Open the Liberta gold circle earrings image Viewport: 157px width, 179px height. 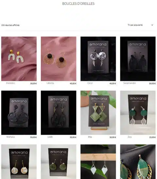pyautogui.click(x=59, y=59)
